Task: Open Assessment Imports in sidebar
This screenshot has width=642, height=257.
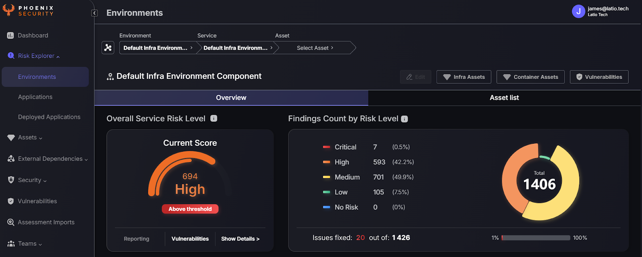Action: 46,222
